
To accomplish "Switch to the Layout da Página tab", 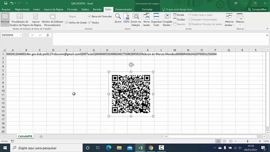I will coord(54,9).
